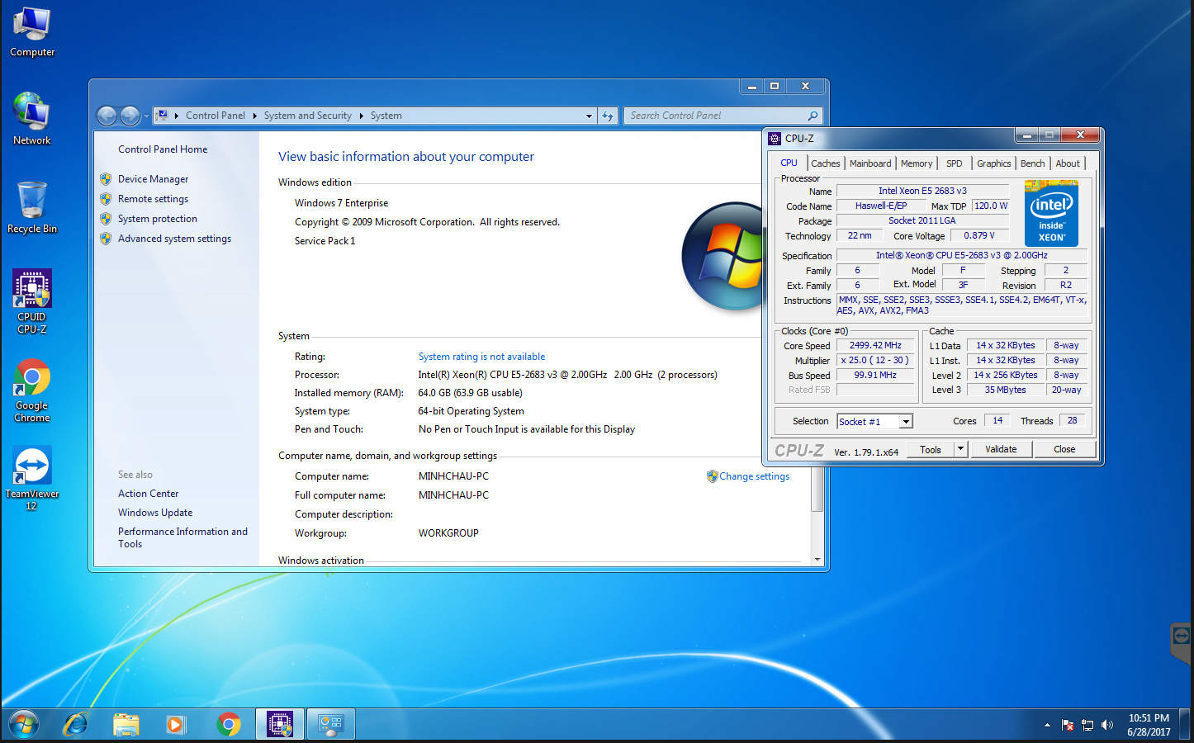This screenshot has width=1194, height=743.
Task: Click the Action Center flag tray icon
Action: point(1067,725)
